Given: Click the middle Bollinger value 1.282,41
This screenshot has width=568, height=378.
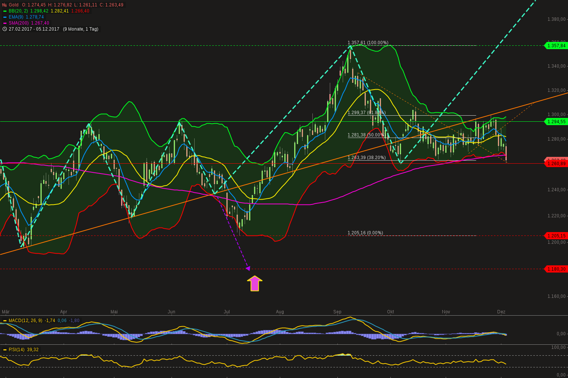Looking at the screenshot, I should 60,11.
